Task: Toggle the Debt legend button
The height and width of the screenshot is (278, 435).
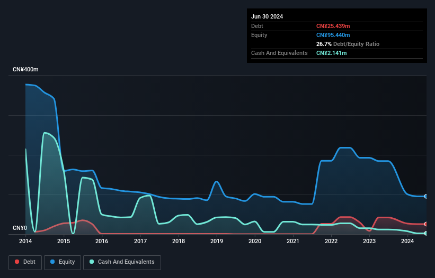Action: (x=25, y=262)
